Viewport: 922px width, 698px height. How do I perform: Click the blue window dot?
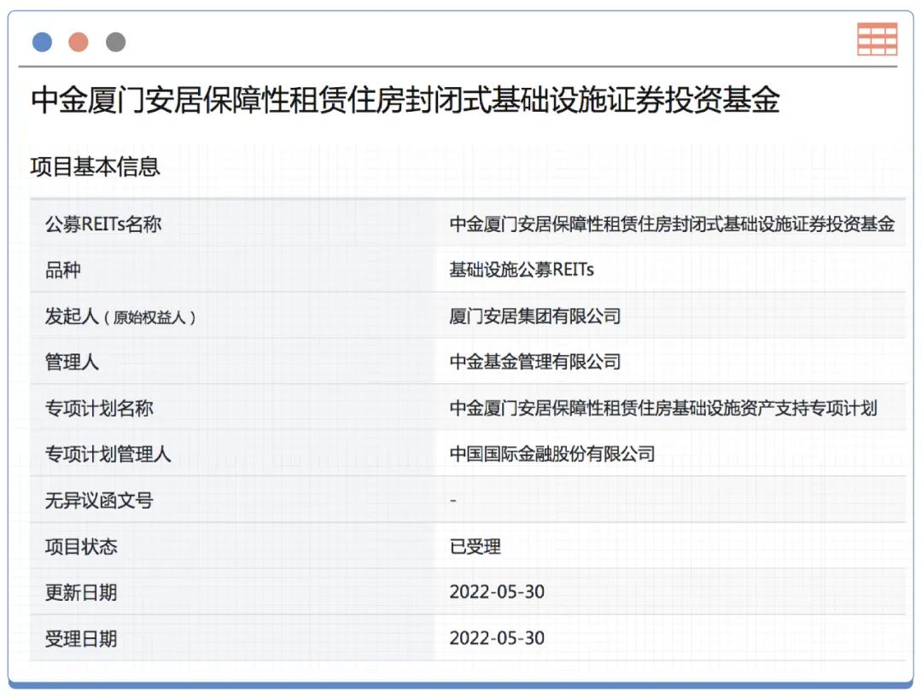tap(42, 42)
